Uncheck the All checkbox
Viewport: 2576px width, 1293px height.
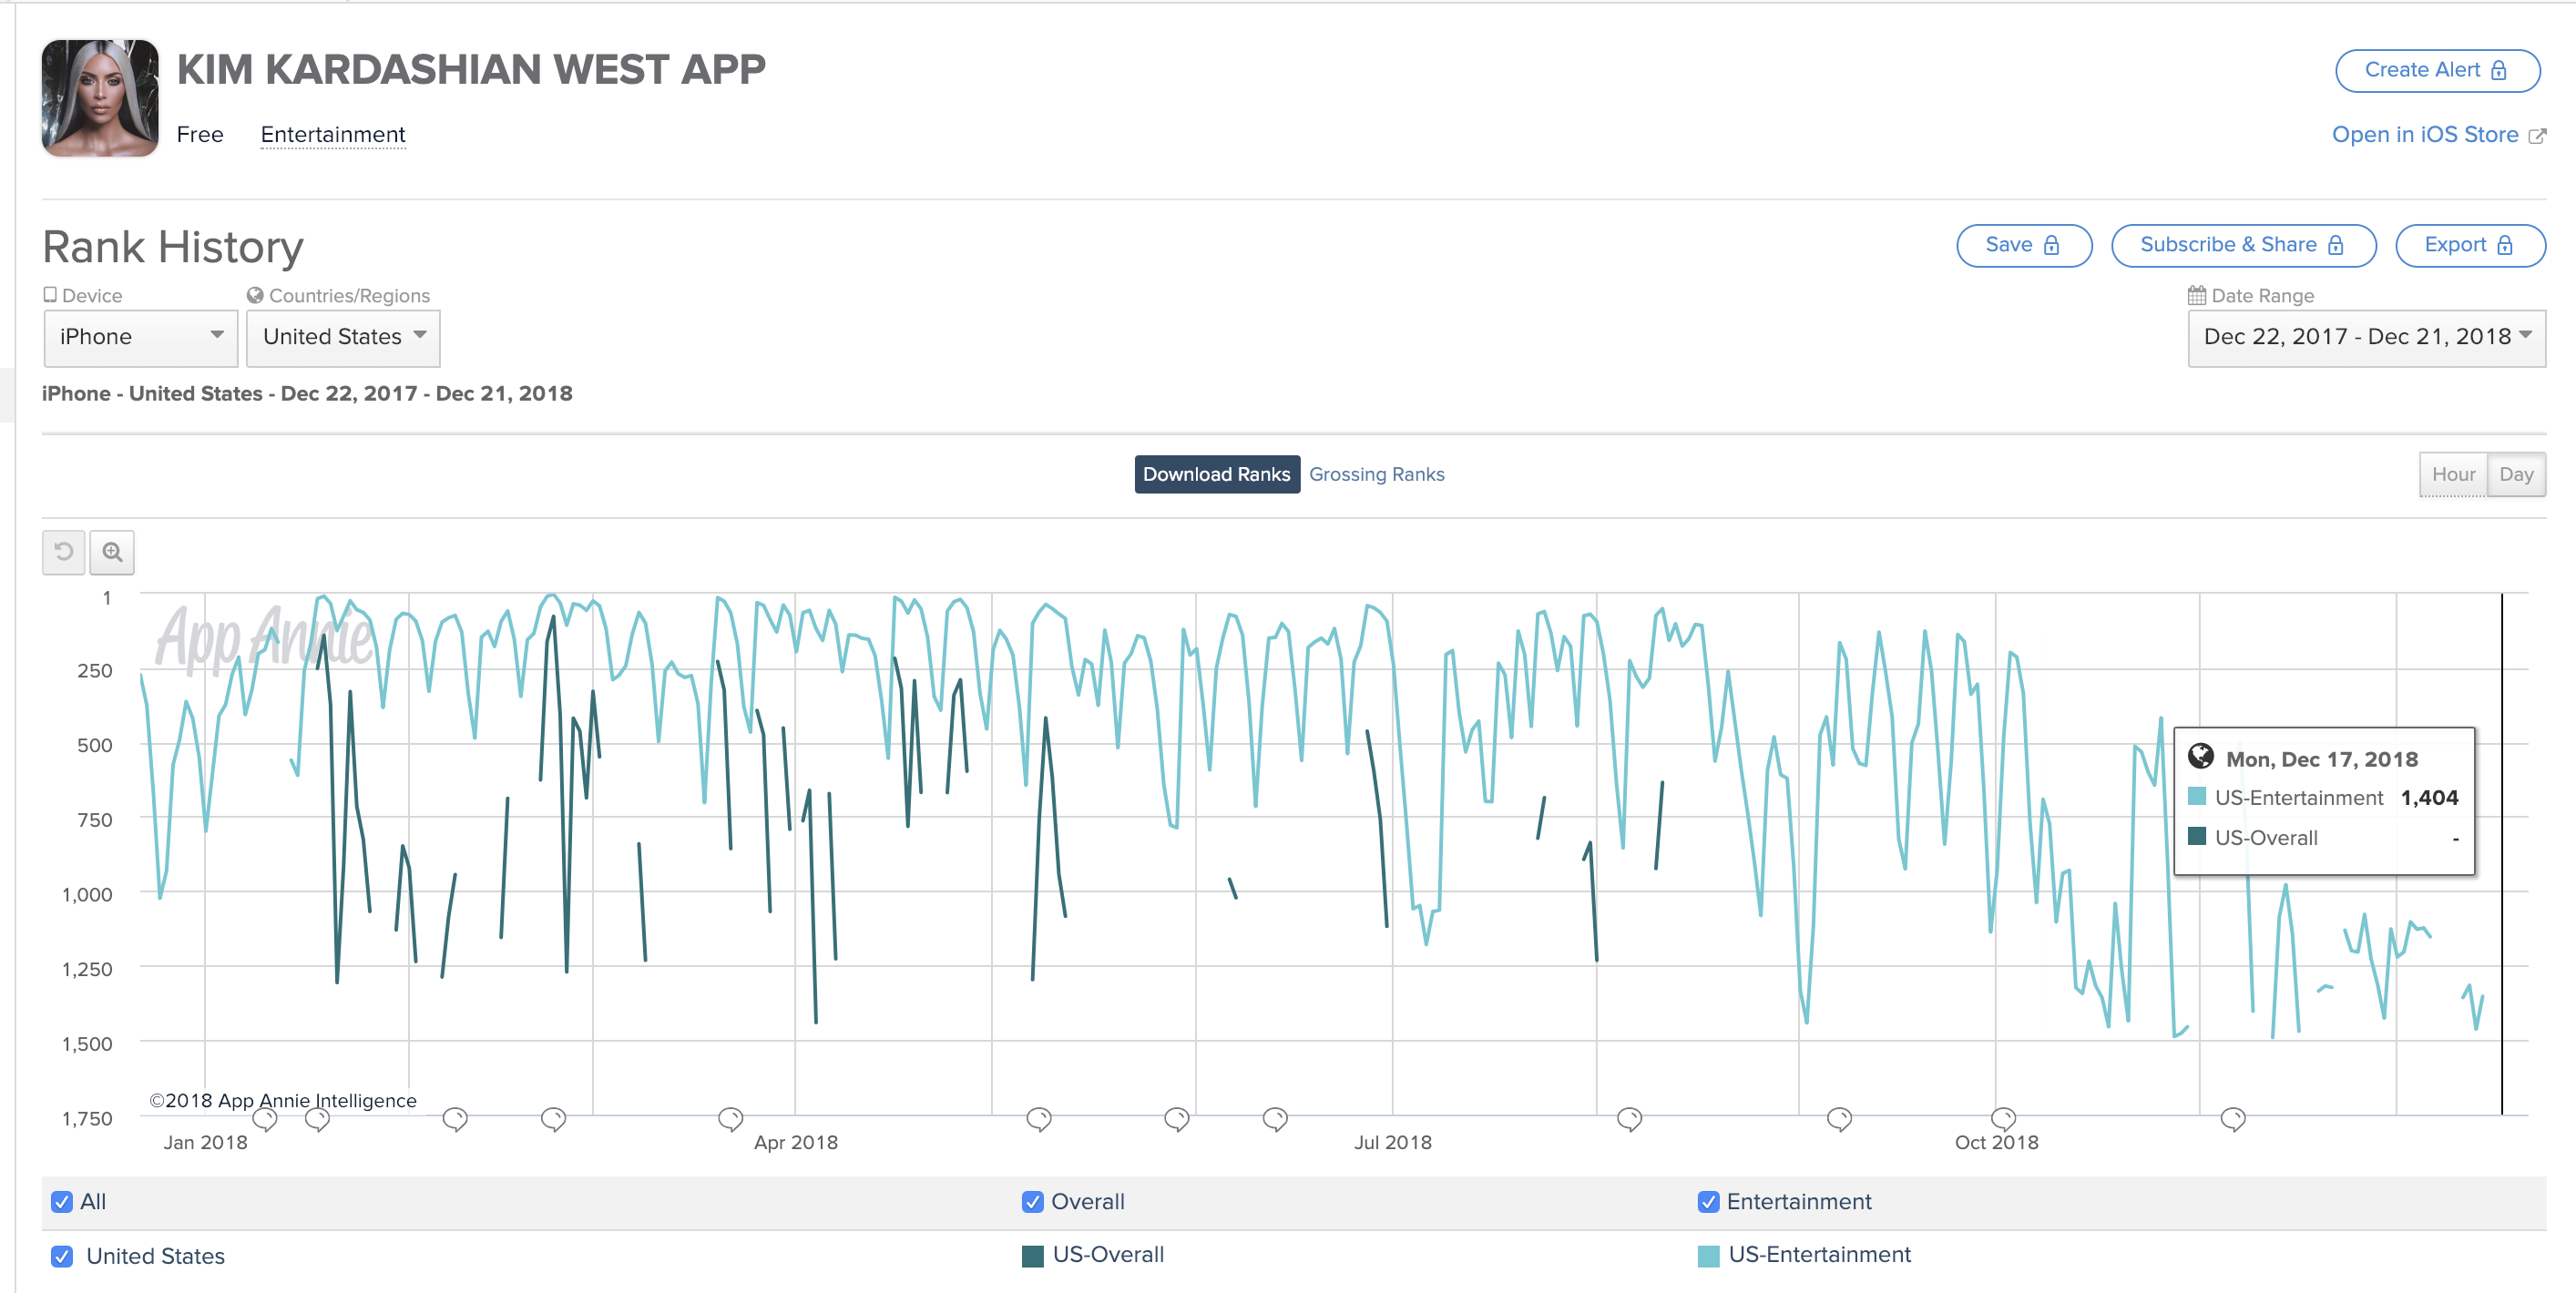pos(62,1202)
